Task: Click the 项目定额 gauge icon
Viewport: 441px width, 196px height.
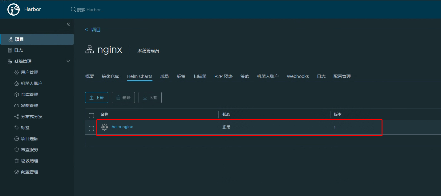Action: (17, 139)
